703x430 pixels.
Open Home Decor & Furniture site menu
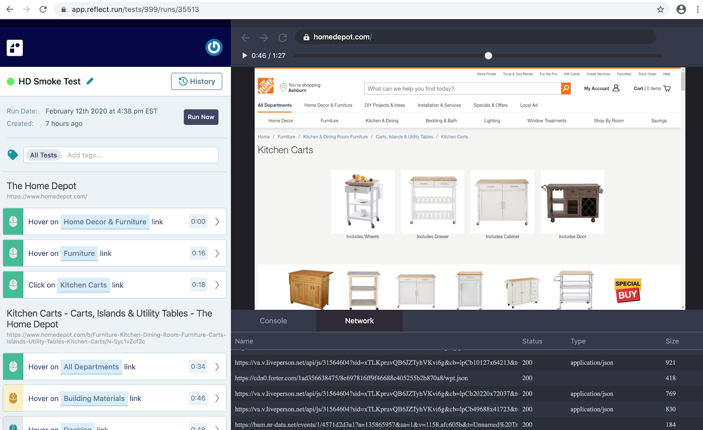(x=328, y=105)
